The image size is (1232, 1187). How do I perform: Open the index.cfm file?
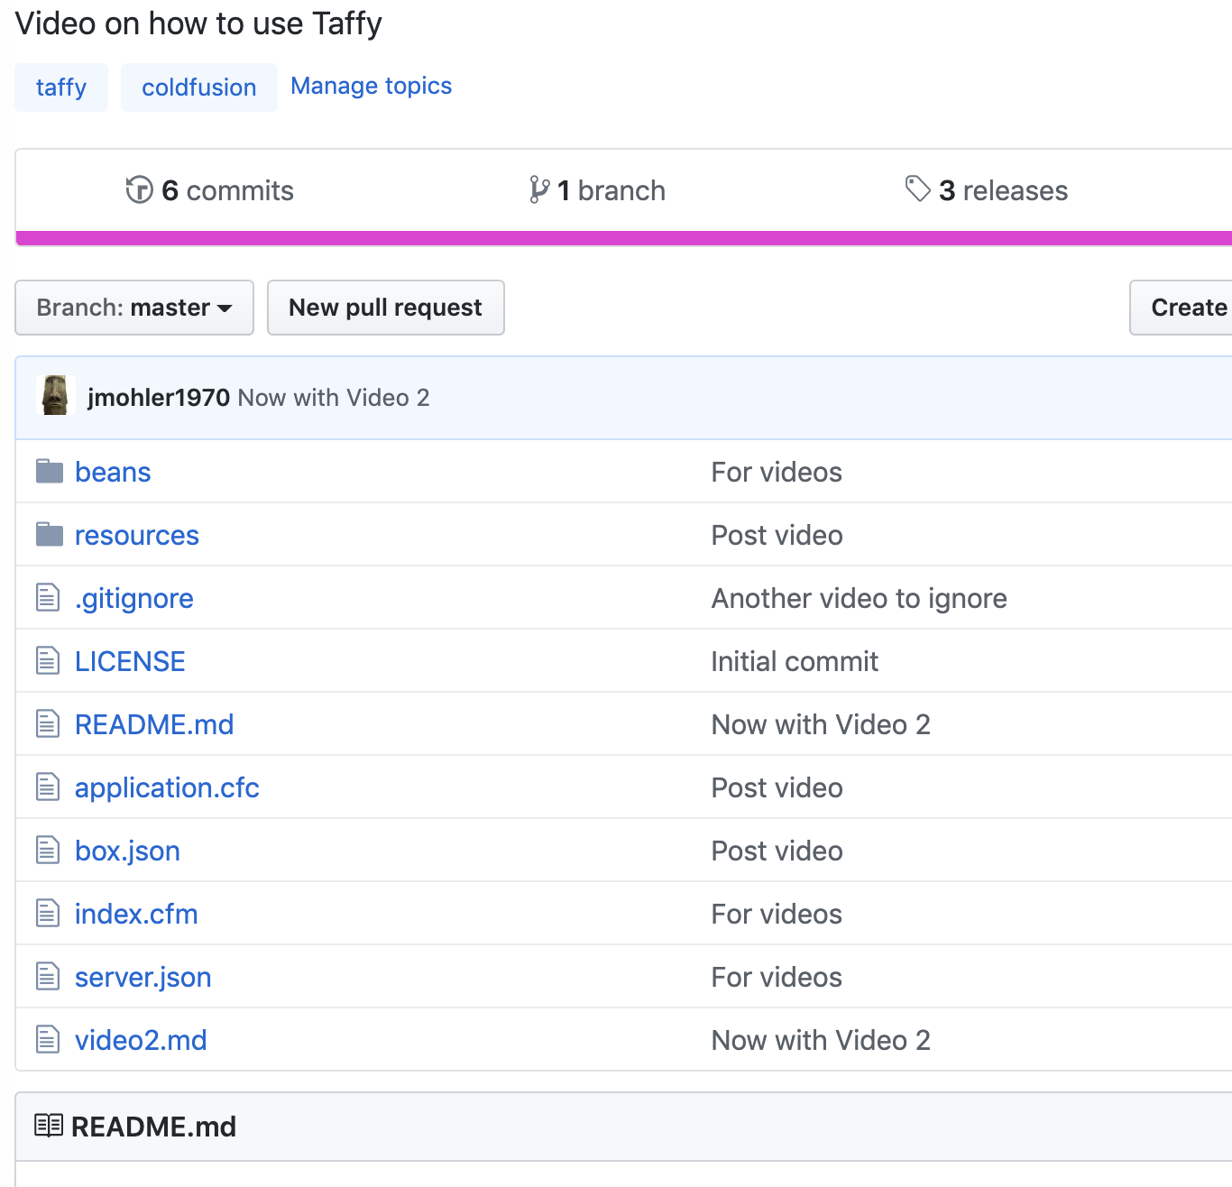[x=136, y=914]
